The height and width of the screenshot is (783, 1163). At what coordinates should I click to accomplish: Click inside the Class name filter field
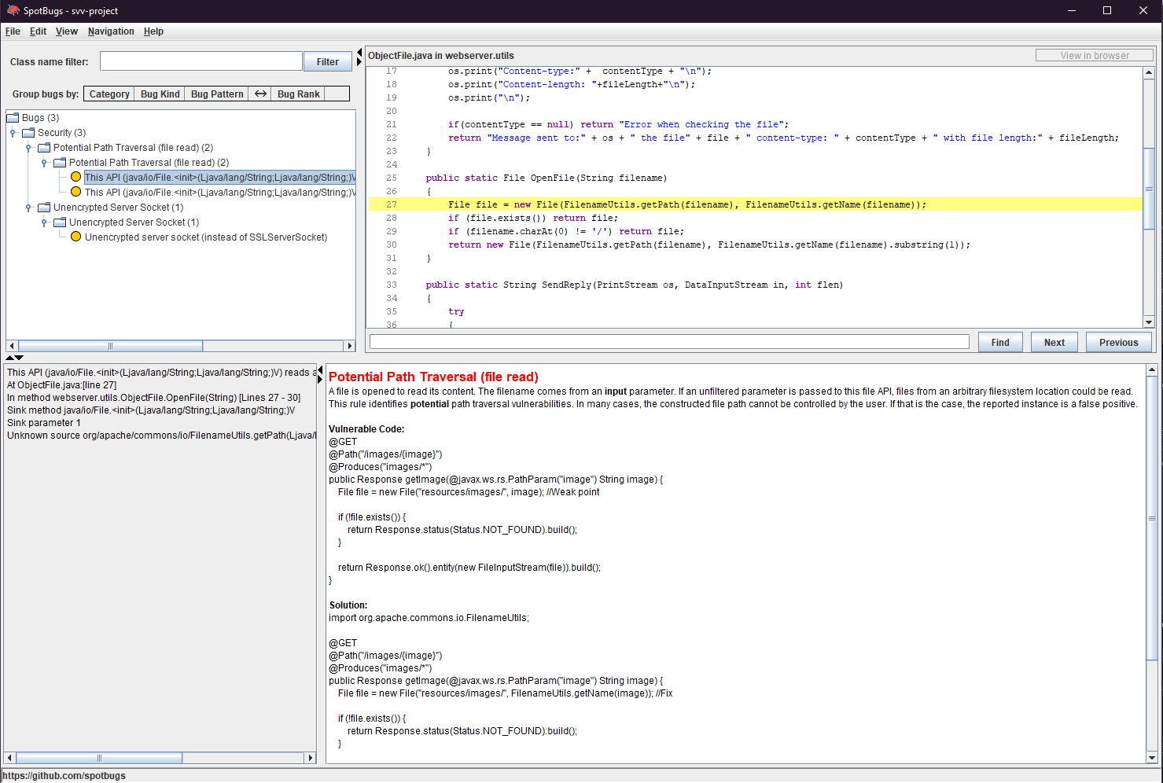coord(201,61)
